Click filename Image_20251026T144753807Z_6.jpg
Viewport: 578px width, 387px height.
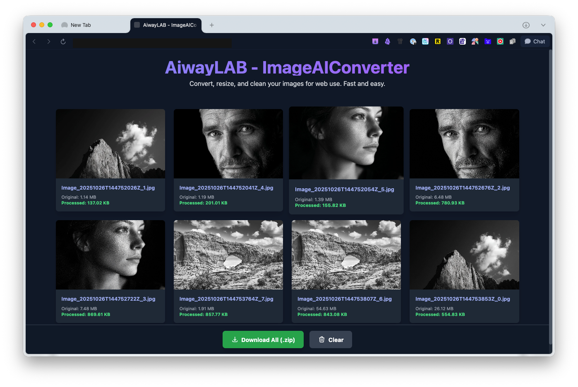tap(345, 299)
